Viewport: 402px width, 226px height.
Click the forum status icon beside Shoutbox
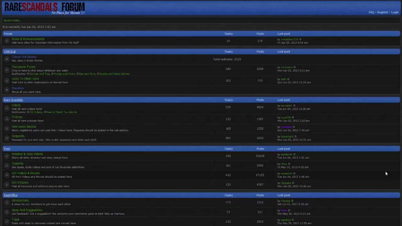click(7, 90)
